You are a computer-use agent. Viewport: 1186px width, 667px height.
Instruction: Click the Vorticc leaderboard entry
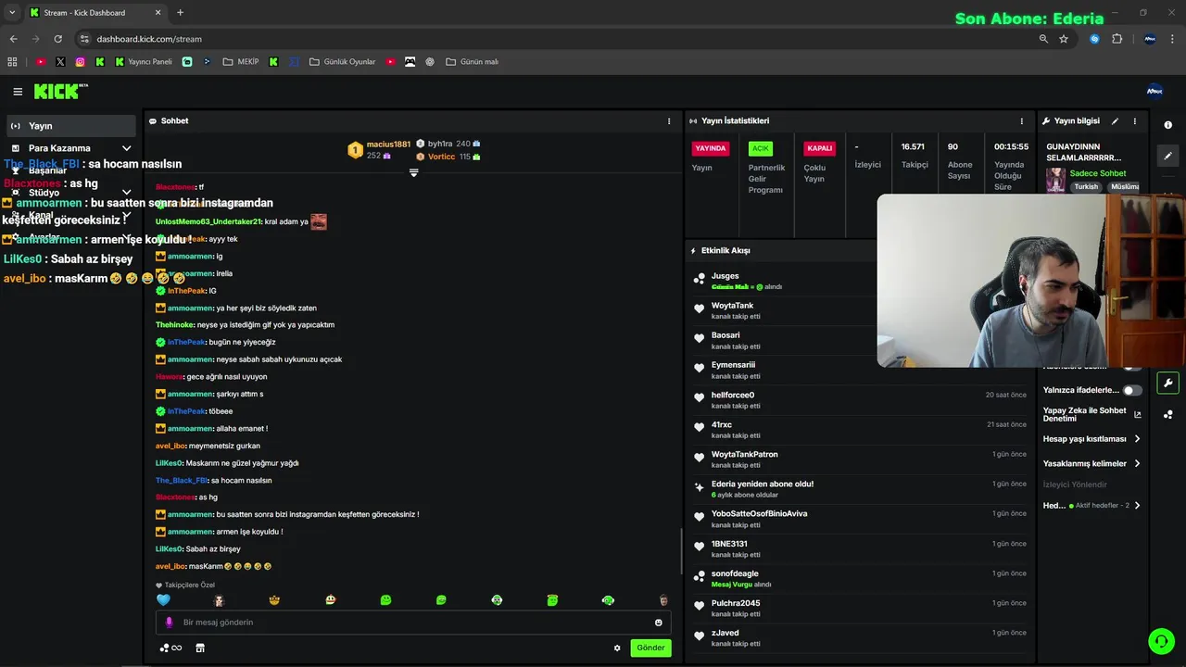[448, 157]
